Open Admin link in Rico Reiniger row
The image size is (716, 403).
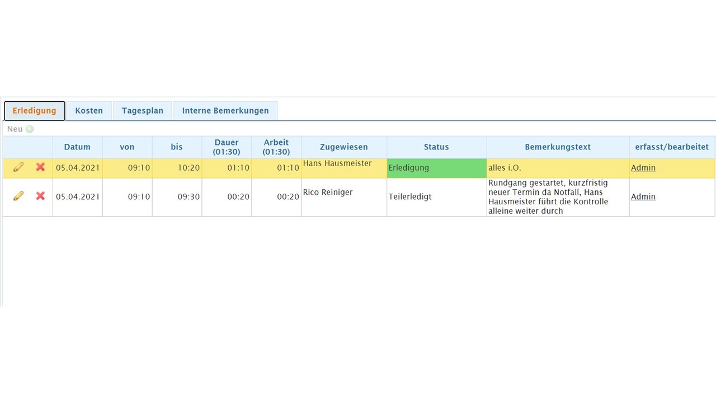point(643,196)
